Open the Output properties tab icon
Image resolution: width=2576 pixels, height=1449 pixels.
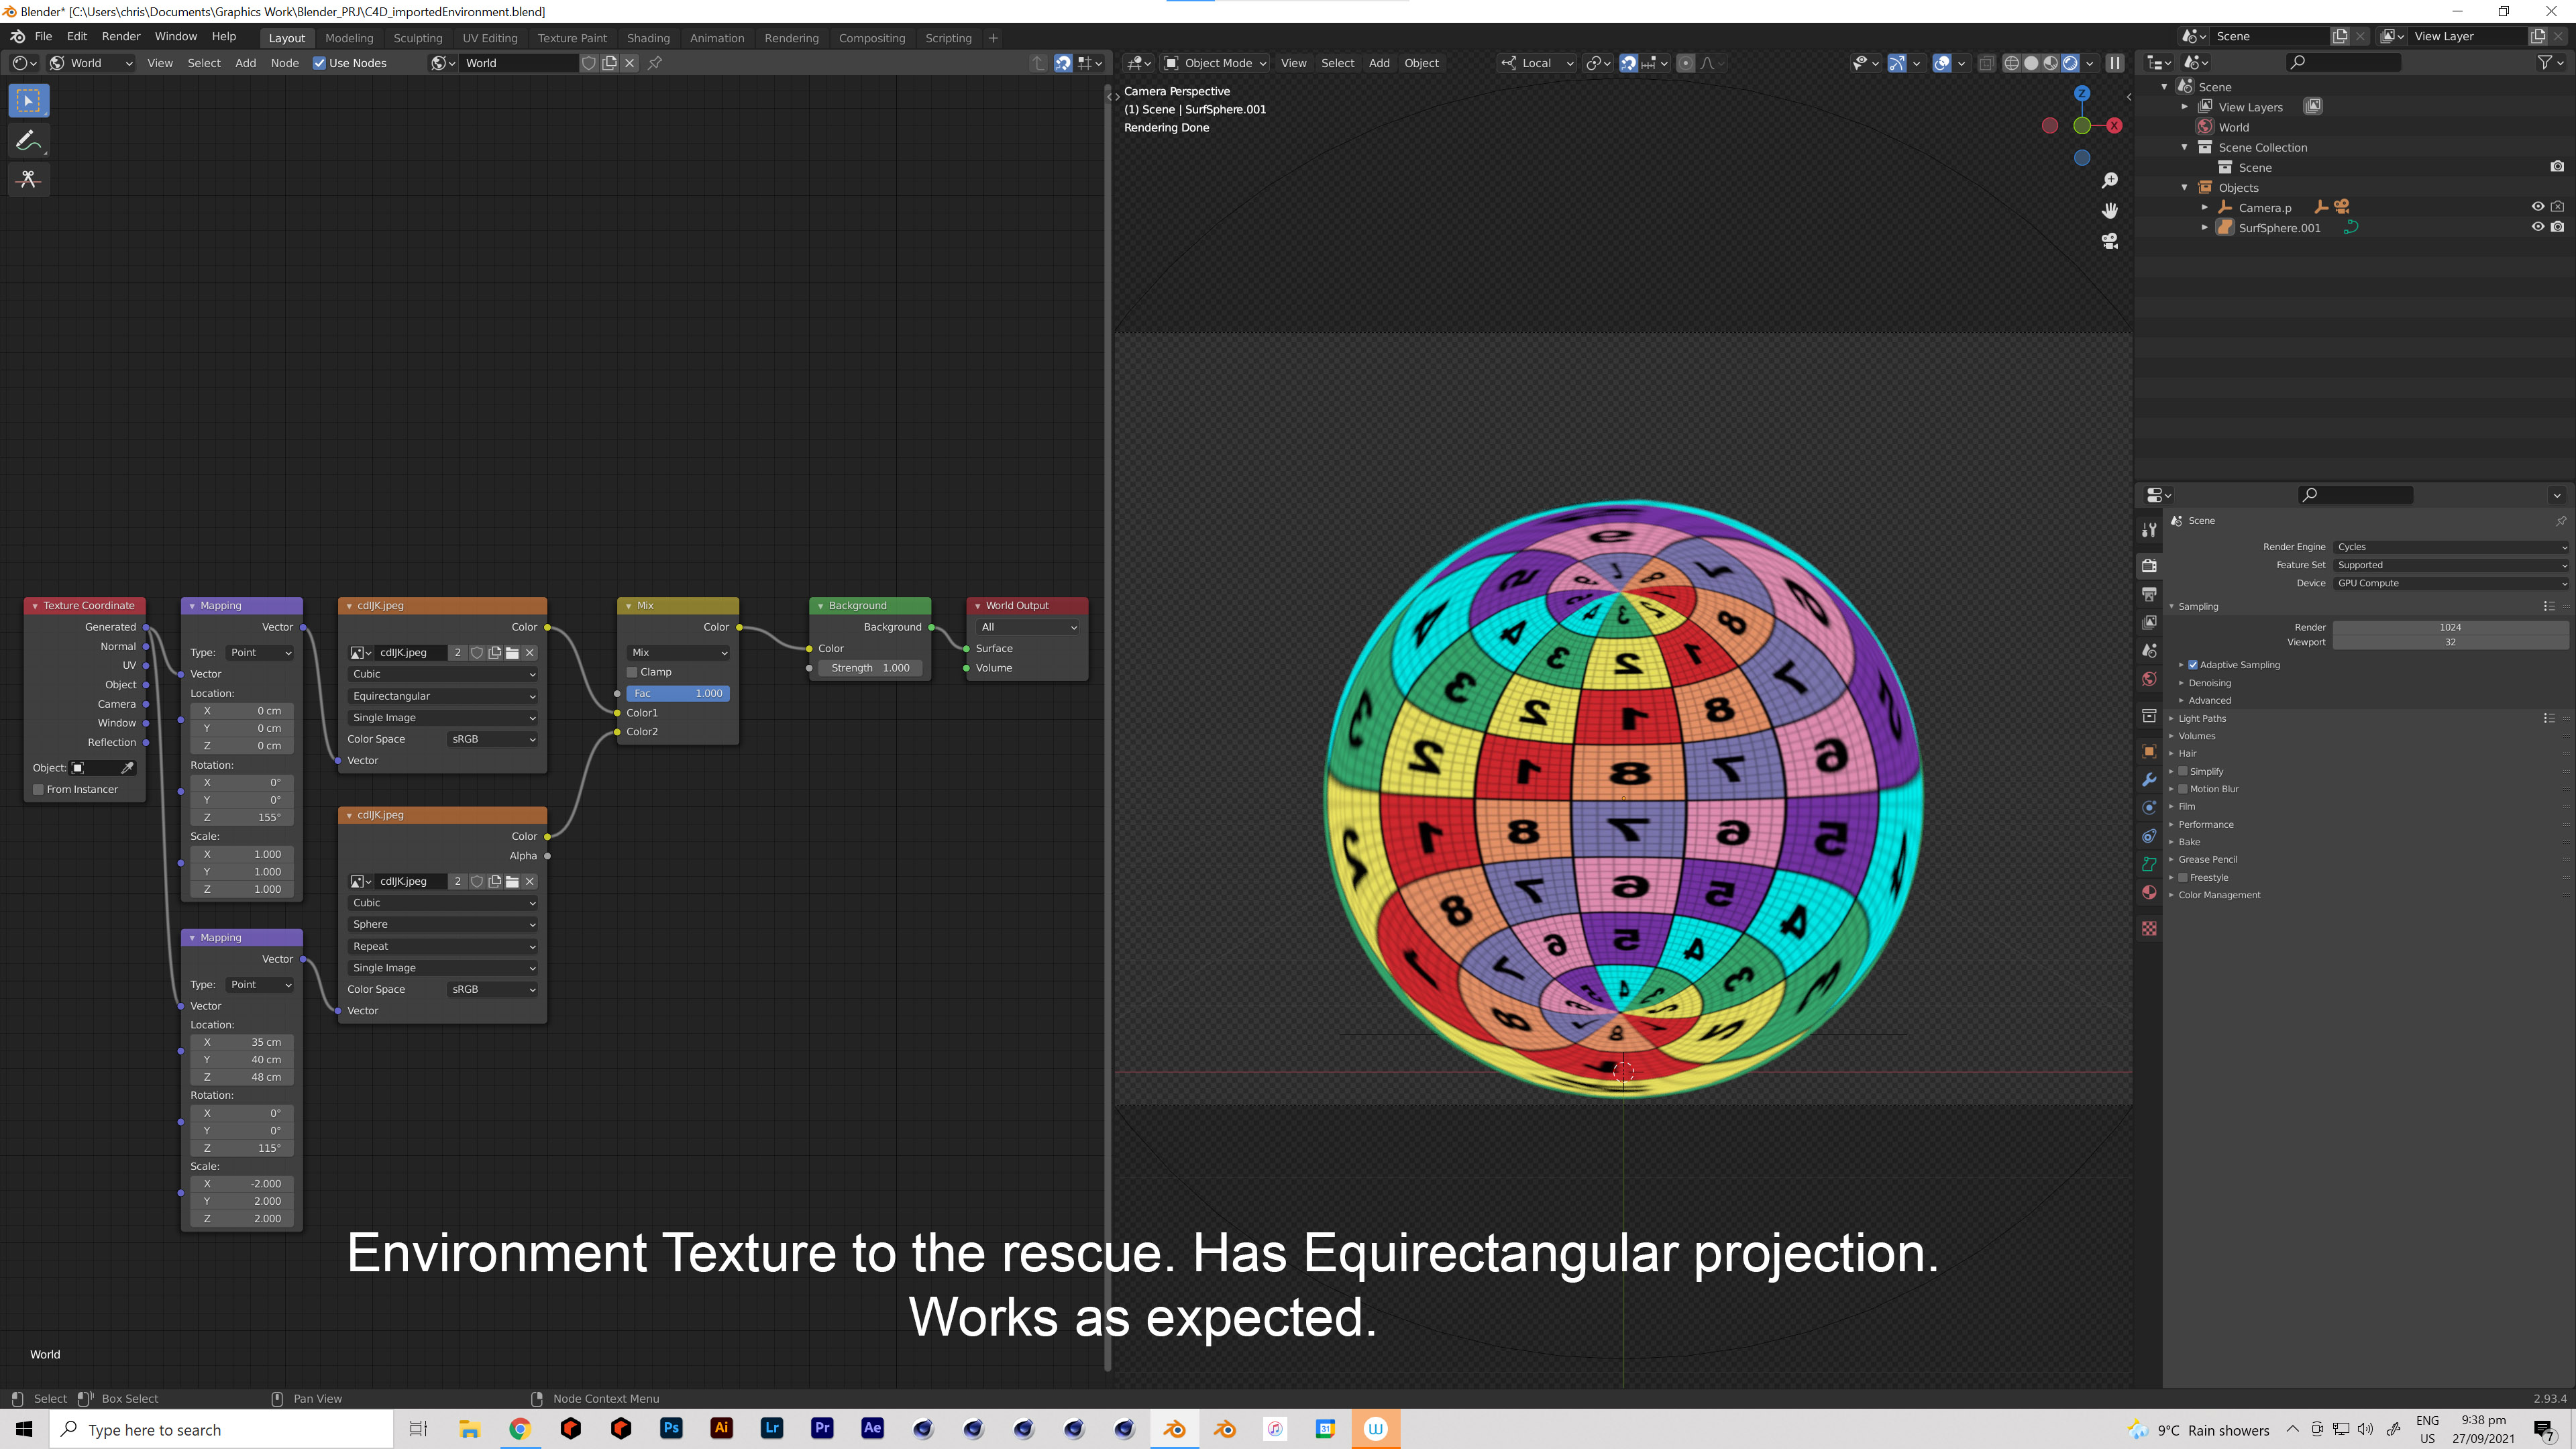pos(2149,594)
